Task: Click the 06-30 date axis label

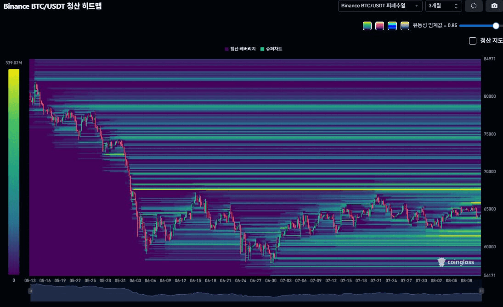Action: pyautogui.click(x=271, y=280)
